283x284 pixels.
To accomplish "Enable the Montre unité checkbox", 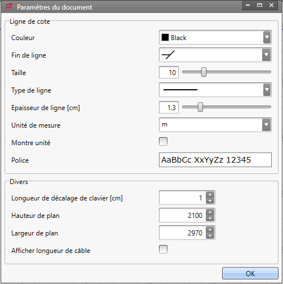I will (163, 141).
